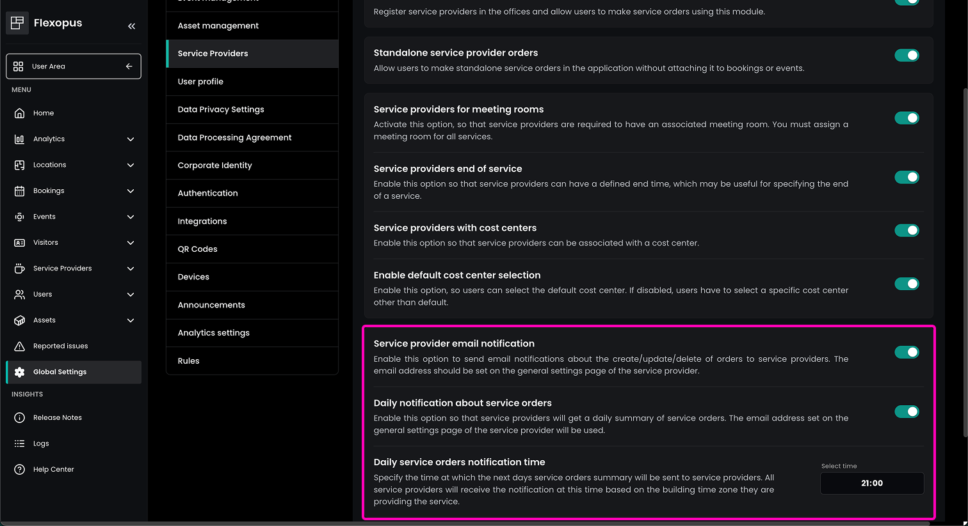This screenshot has width=968, height=526.
Task: Click the Select time field showing 21:00
Action: (872, 483)
